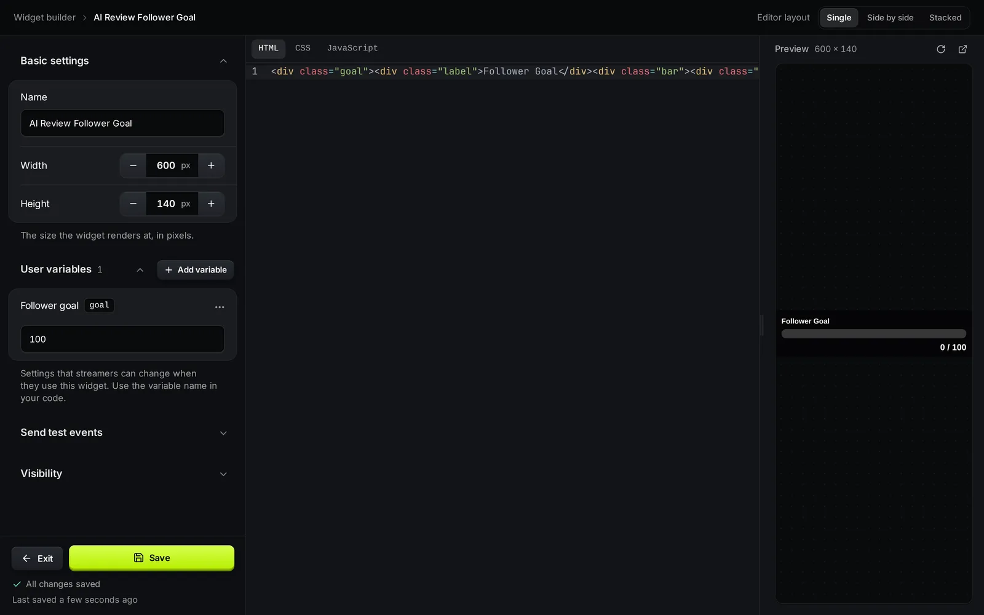Switch to the HTML tab
This screenshot has width=984, height=615.
tap(268, 48)
